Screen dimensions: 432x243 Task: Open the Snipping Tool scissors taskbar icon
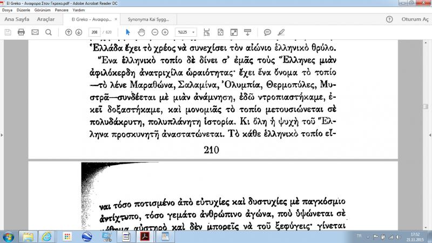coord(106,237)
